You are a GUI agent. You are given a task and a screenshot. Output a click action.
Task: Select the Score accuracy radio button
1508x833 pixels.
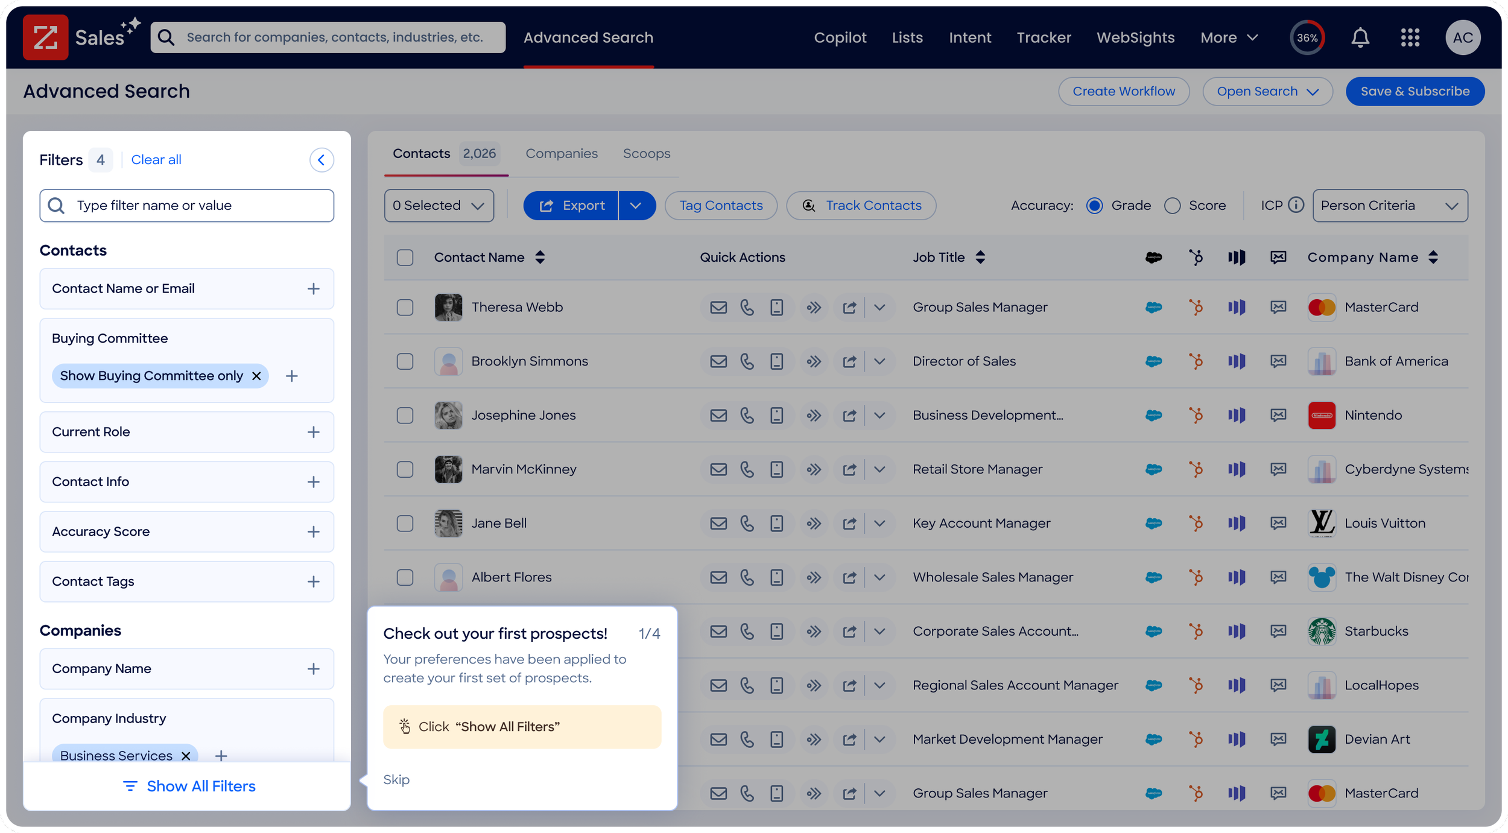(x=1172, y=206)
